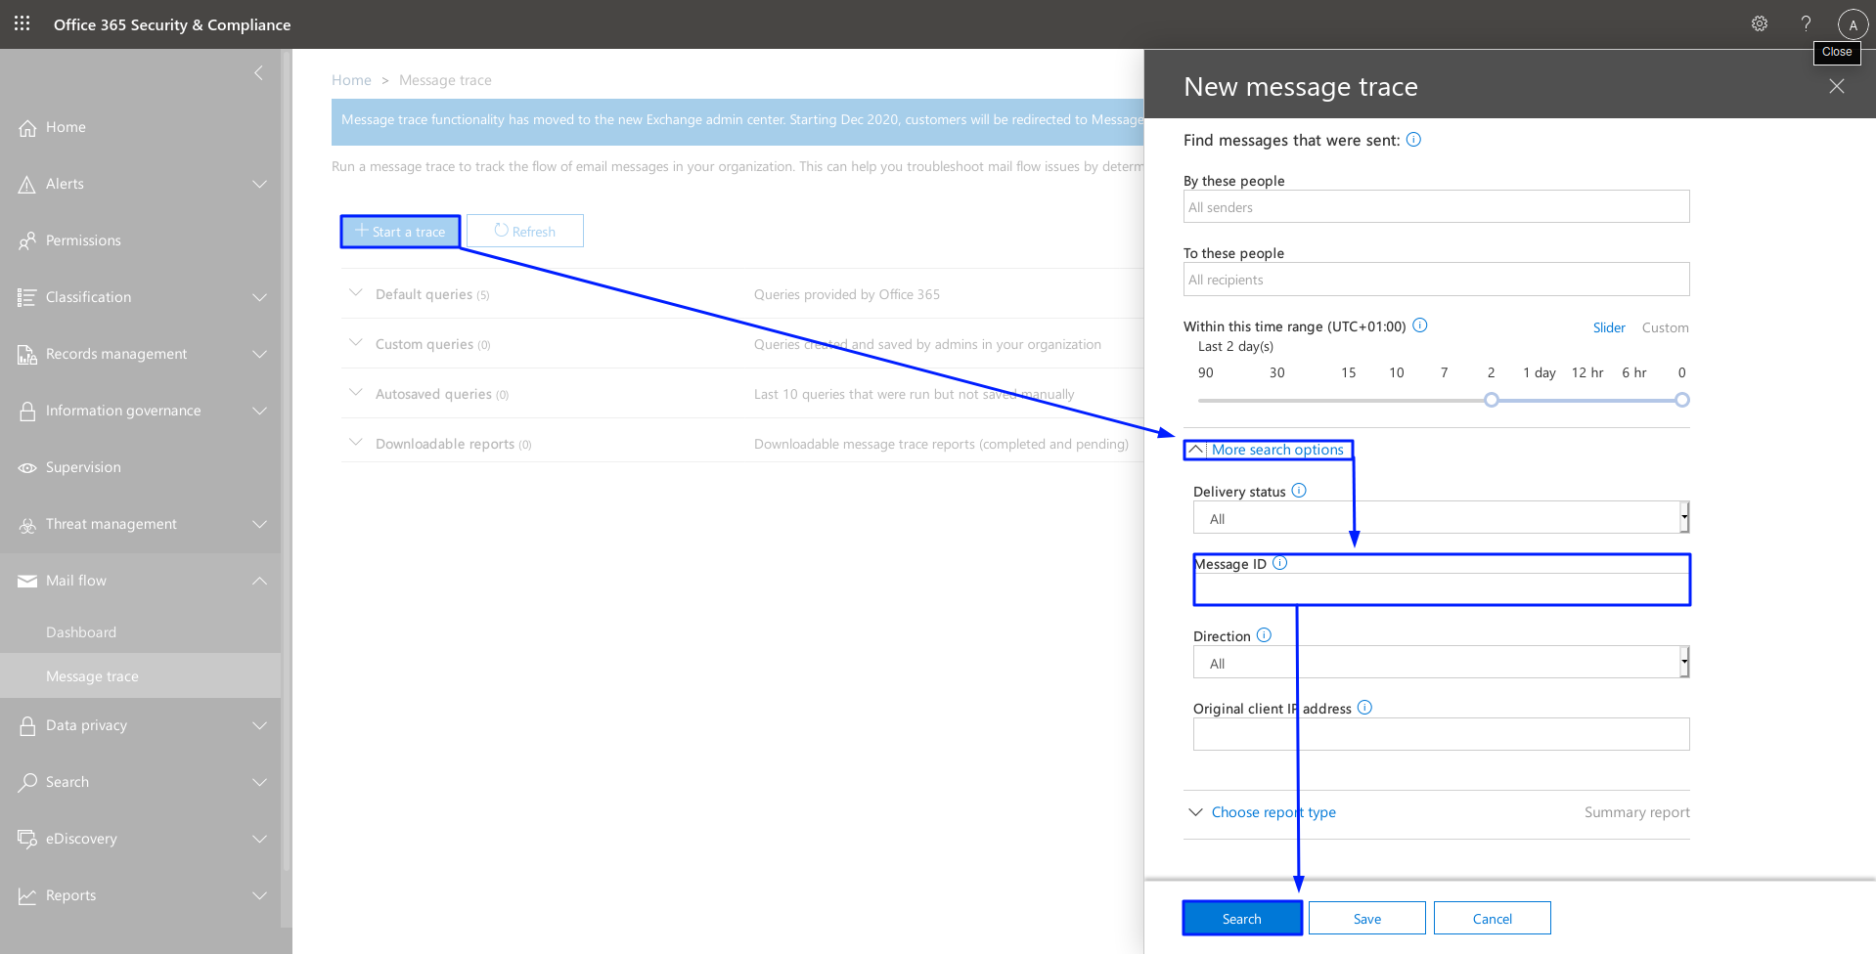Click the left handle of time slider

tap(1491, 400)
